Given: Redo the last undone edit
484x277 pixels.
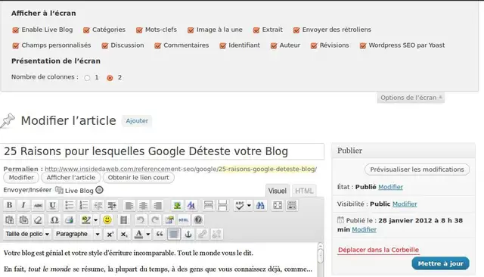Looking at the screenshot, I should (x=155, y=220).
